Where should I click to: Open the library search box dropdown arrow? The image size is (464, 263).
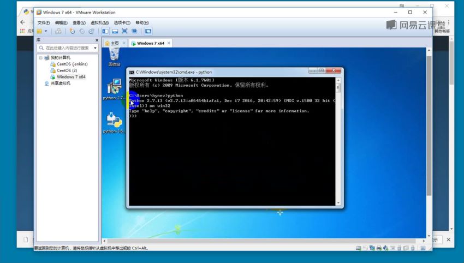point(95,48)
